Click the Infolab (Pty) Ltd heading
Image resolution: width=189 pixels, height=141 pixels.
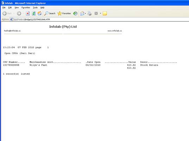tap(63, 27)
